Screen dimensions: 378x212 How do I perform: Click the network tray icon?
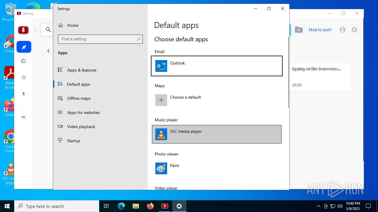[x=333, y=206]
